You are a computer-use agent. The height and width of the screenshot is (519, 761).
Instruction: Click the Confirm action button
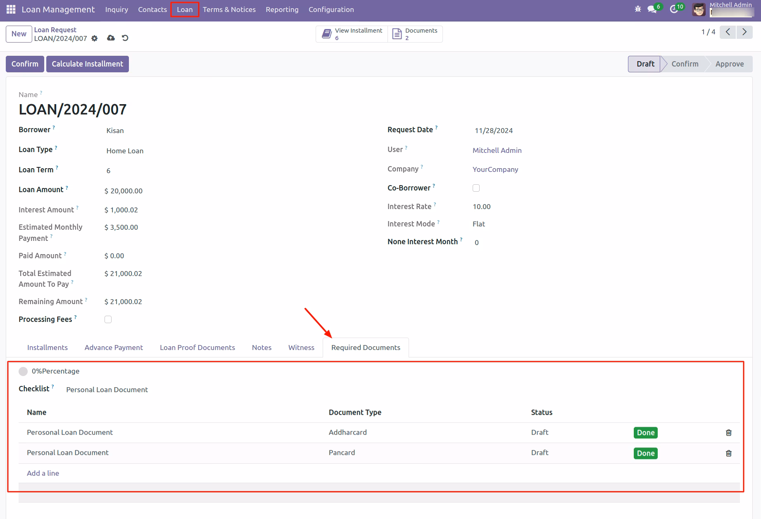[25, 64]
